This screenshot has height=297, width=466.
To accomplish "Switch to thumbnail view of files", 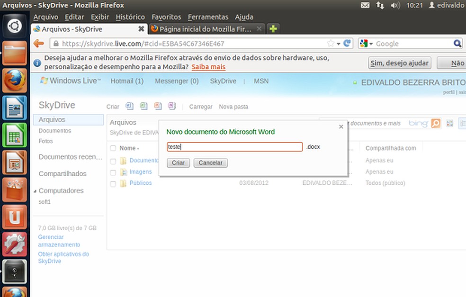I will 449,123.
